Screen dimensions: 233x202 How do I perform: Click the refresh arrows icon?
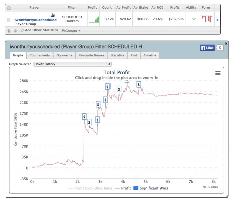[x=15, y=31]
